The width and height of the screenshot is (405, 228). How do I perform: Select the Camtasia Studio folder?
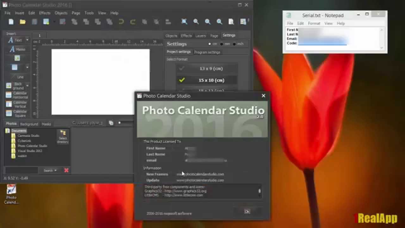click(x=28, y=136)
